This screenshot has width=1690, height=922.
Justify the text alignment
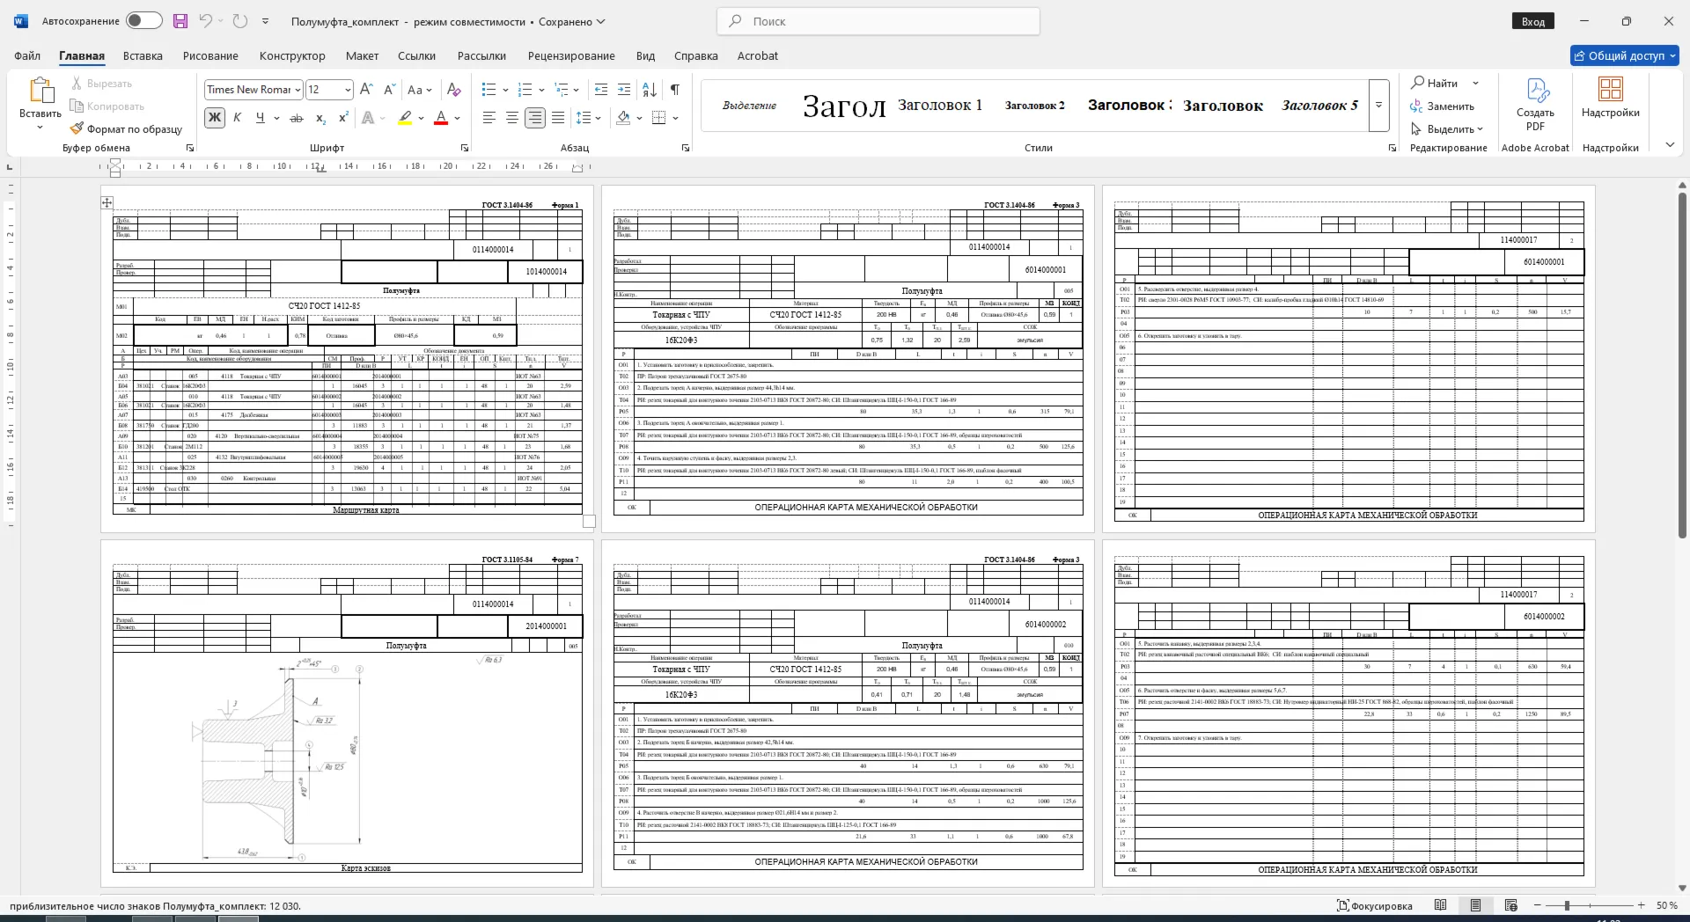click(558, 118)
